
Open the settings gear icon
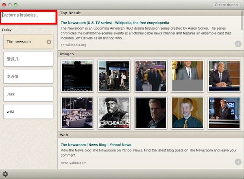point(5,174)
